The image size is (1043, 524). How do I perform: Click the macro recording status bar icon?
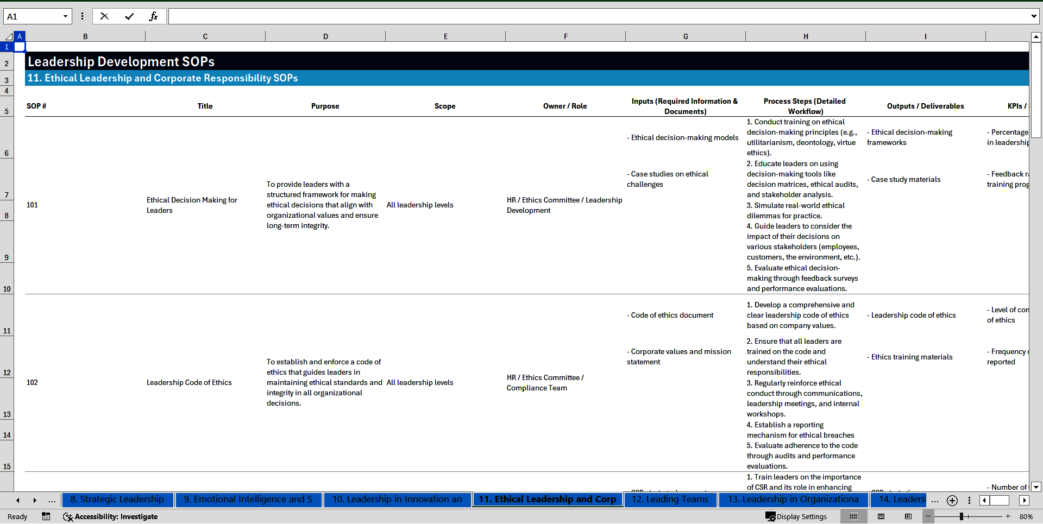click(x=46, y=516)
